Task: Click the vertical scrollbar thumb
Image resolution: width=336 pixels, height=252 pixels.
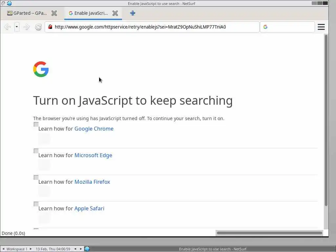Action: point(326,120)
